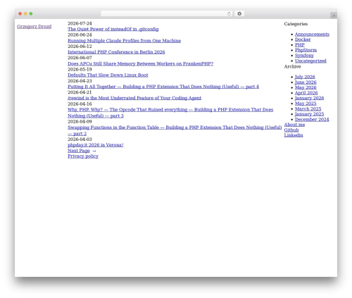Select the Uncategorized category
This screenshot has height=298, width=352.
click(x=310, y=61)
